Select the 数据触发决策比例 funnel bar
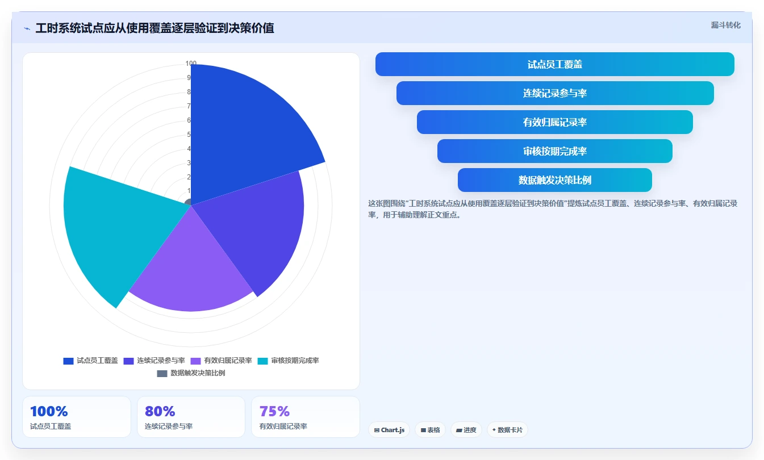This screenshot has width=764, height=460. [x=554, y=180]
